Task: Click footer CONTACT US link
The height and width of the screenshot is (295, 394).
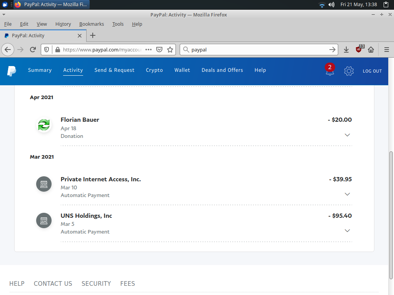Action: coord(53,284)
